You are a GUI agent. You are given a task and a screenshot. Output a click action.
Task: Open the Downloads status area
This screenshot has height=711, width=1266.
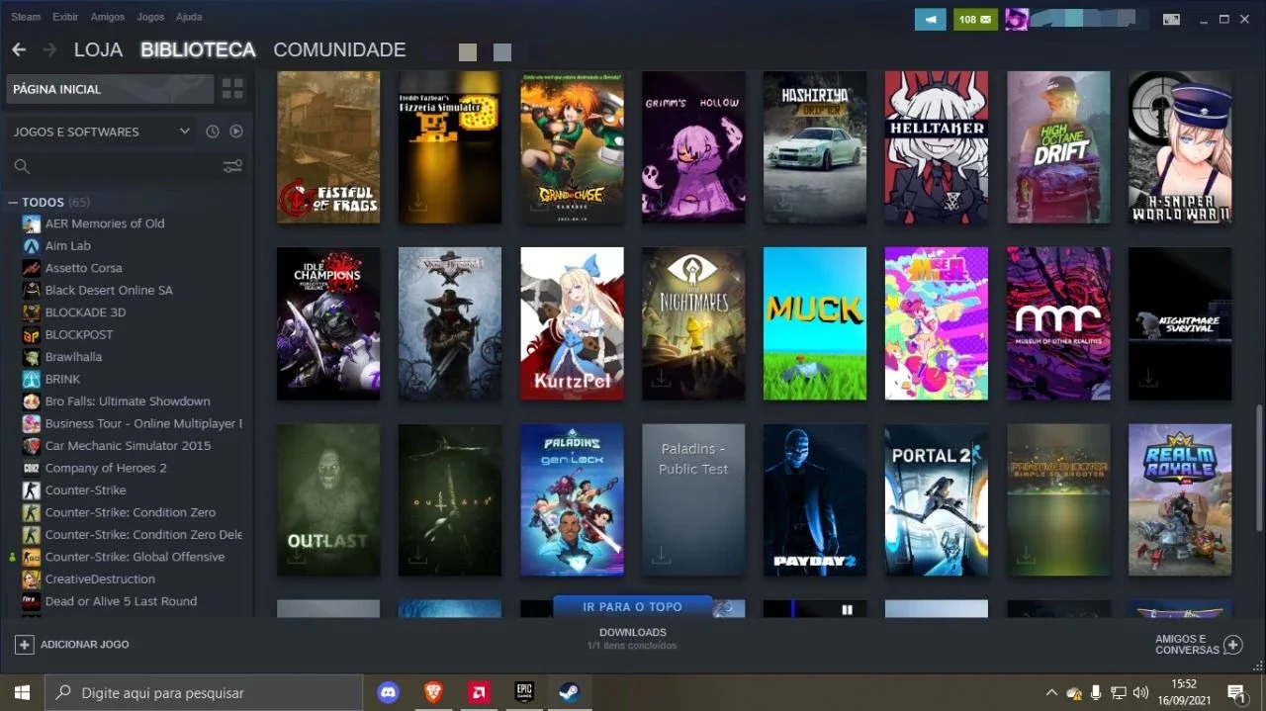[x=633, y=639]
